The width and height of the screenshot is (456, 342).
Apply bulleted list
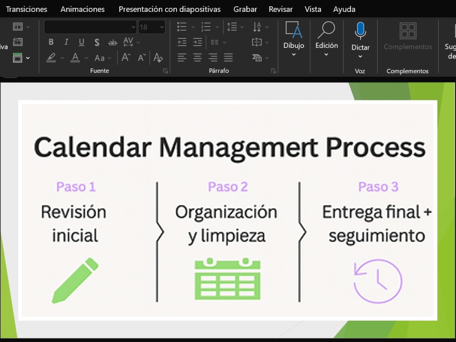click(182, 27)
